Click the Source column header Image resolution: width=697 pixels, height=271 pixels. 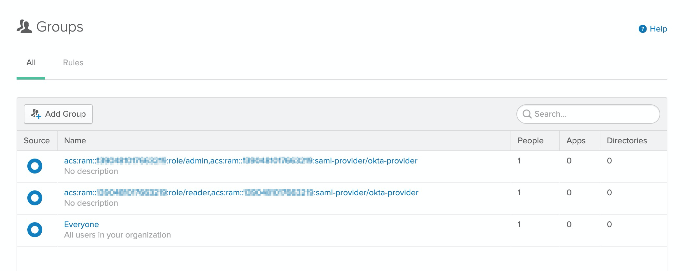pyautogui.click(x=37, y=141)
